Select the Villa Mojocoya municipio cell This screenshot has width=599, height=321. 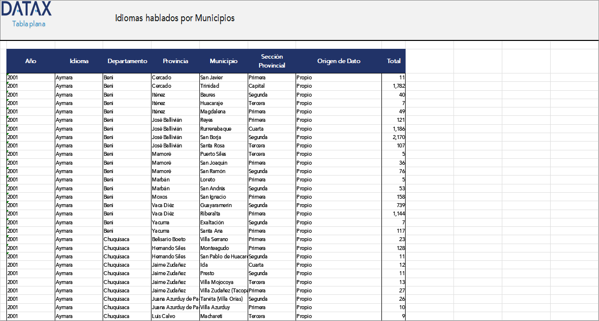(224, 282)
